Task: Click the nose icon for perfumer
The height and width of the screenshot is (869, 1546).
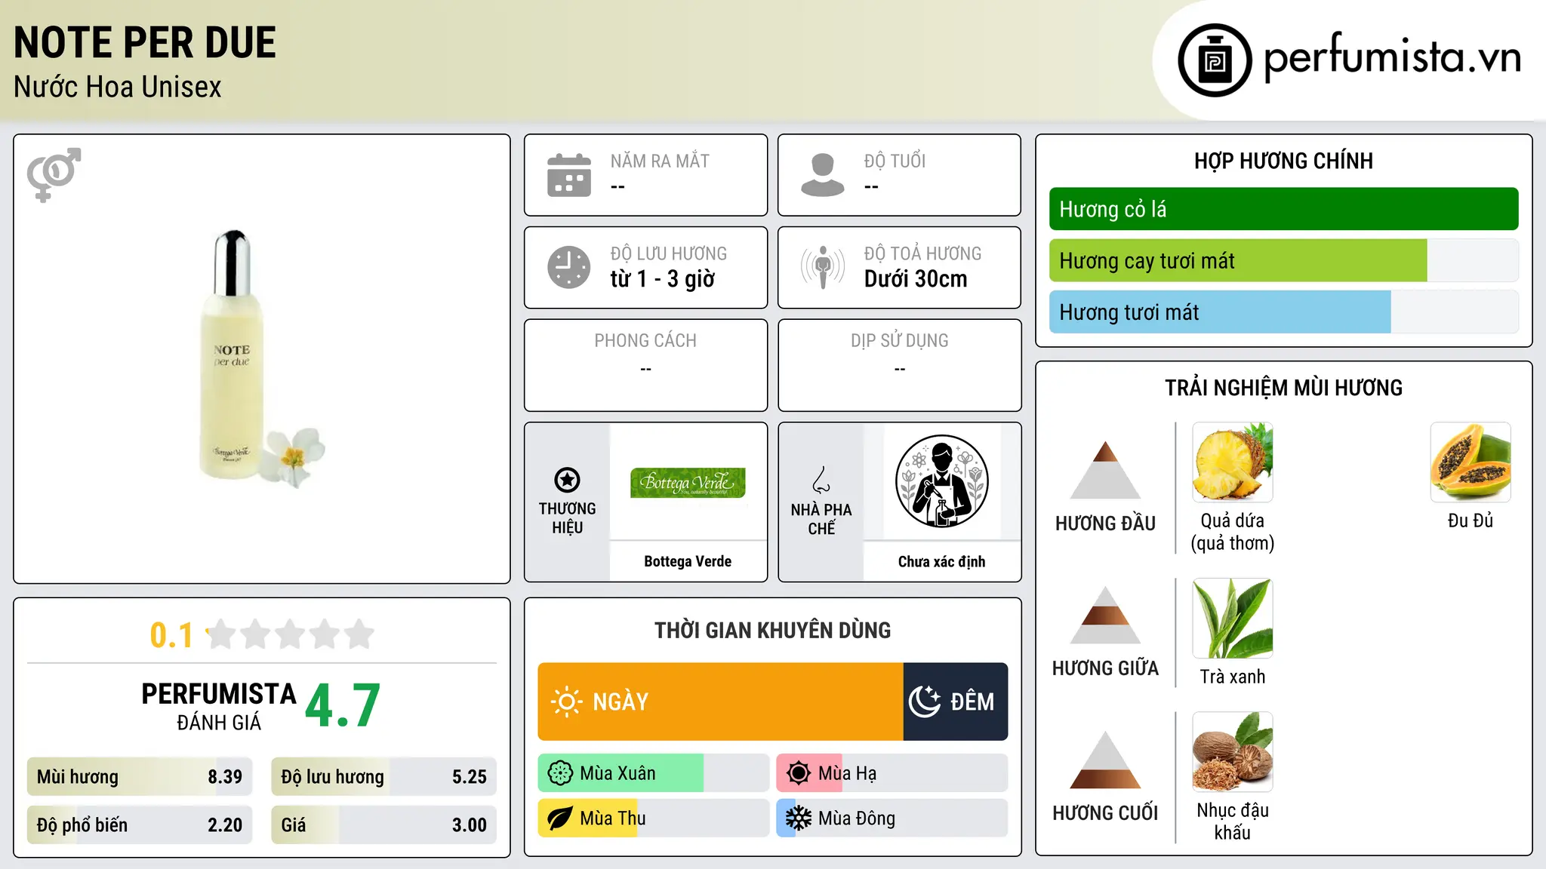Action: (821, 480)
